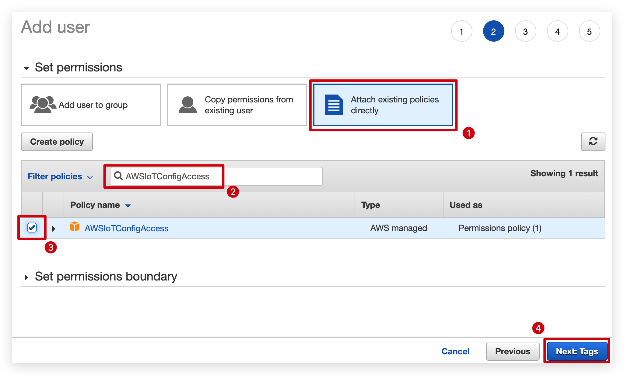This screenshot has height=375, width=624.
Task: Jump to wizard step 4
Action: [557, 31]
